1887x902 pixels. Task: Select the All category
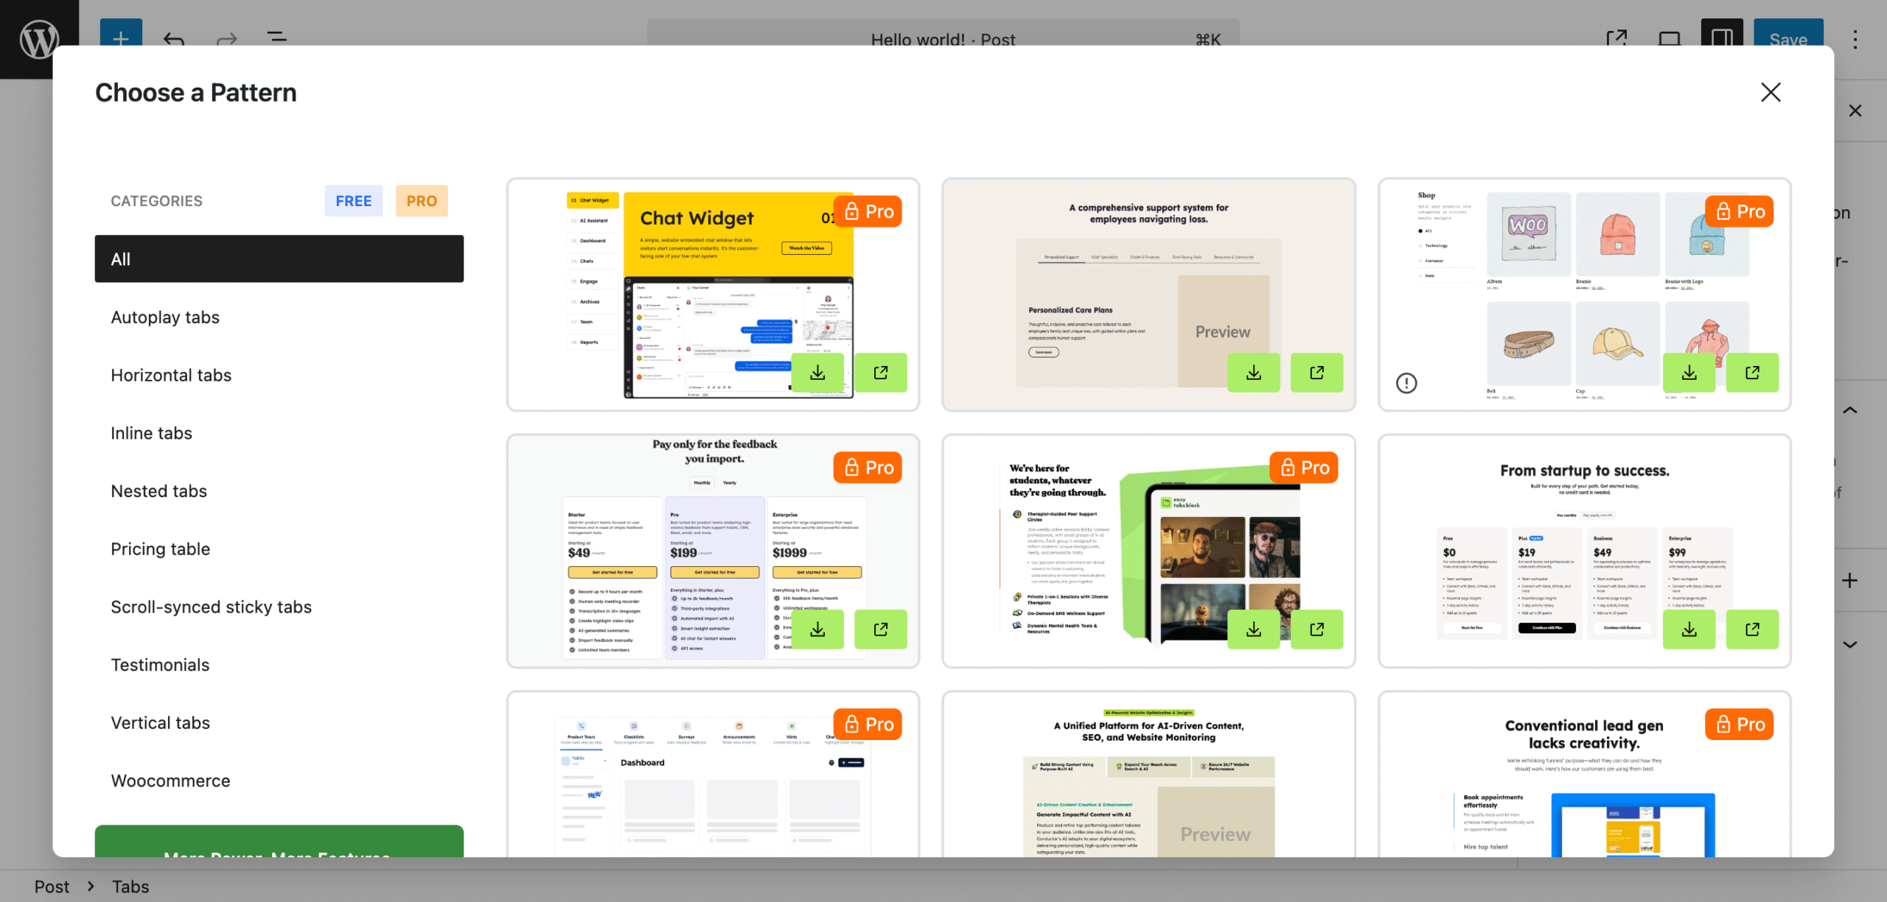[279, 258]
